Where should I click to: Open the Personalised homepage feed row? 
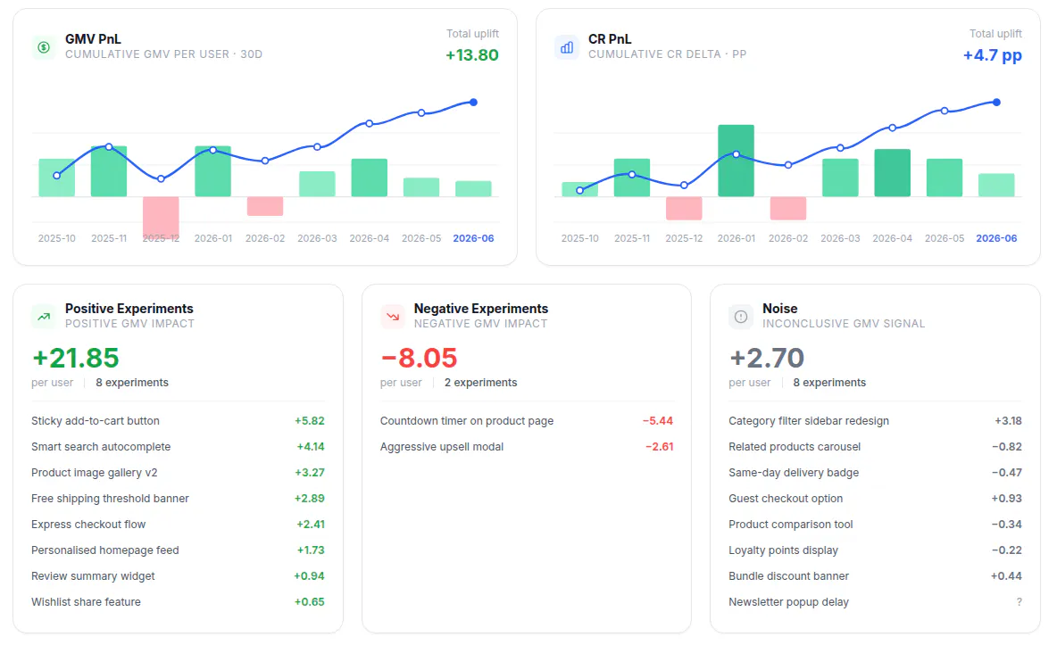tap(178, 550)
